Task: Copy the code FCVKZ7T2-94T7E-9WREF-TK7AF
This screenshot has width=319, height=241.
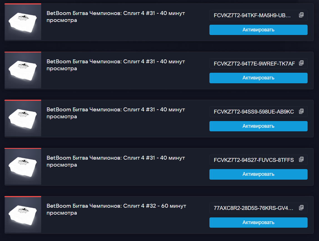Action: pos(301,63)
